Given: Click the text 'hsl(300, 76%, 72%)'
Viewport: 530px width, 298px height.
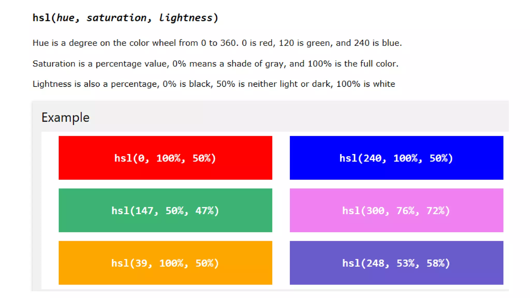Looking at the screenshot, I should (396, 211).
